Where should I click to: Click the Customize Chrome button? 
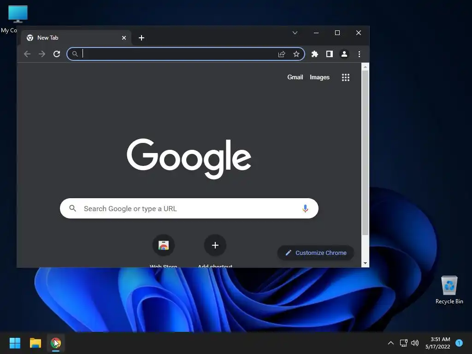[x=315, y=253]
